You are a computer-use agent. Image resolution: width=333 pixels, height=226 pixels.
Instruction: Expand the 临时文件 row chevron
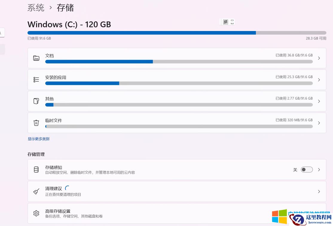click(x=319, y=123)
